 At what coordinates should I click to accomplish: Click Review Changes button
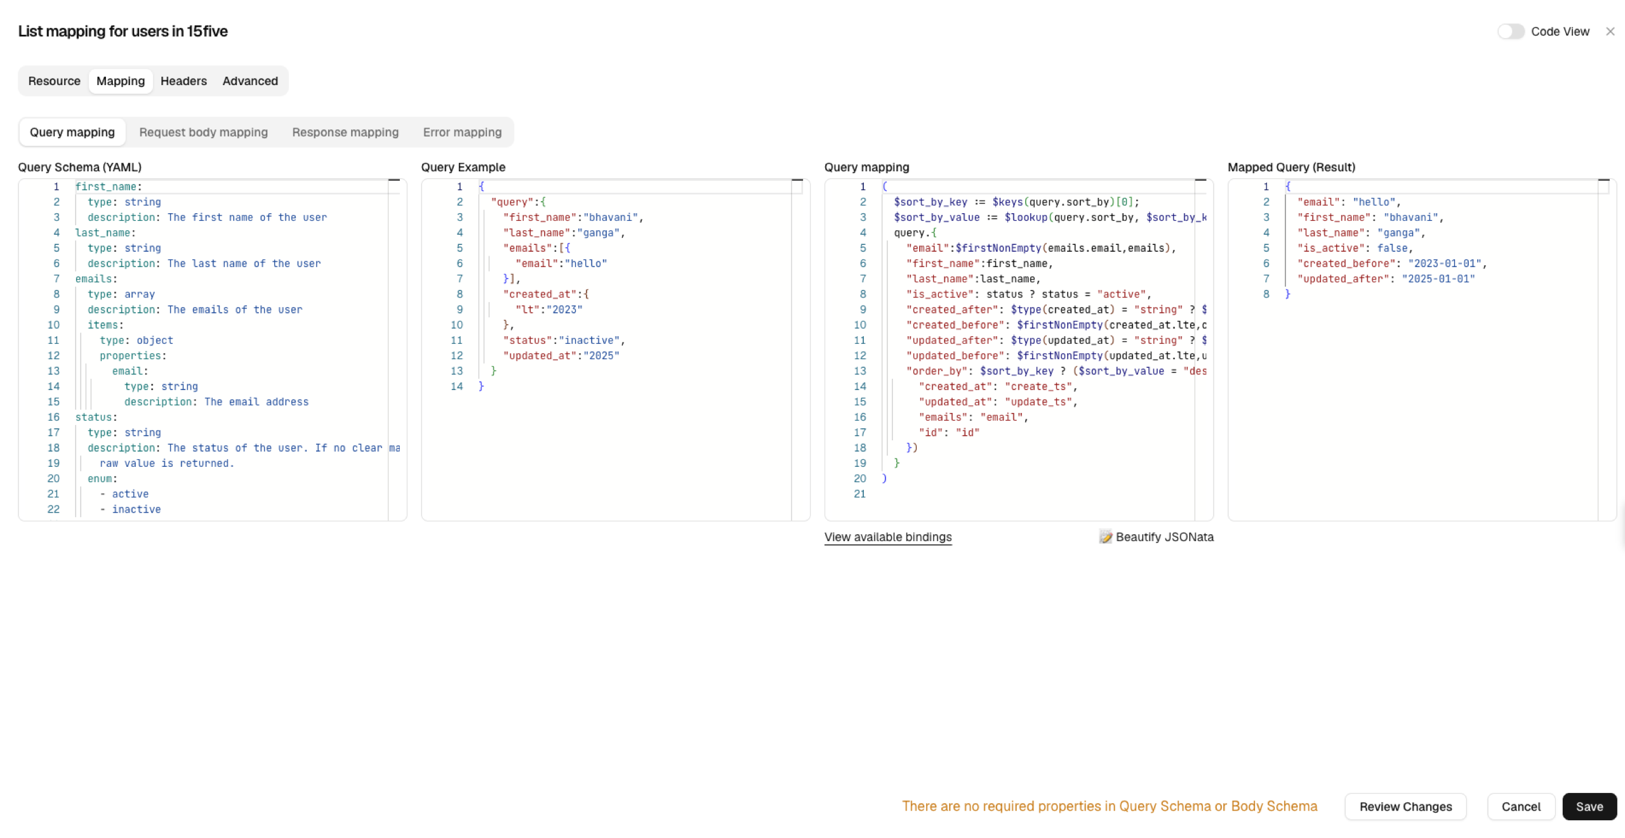[1405, 806]
